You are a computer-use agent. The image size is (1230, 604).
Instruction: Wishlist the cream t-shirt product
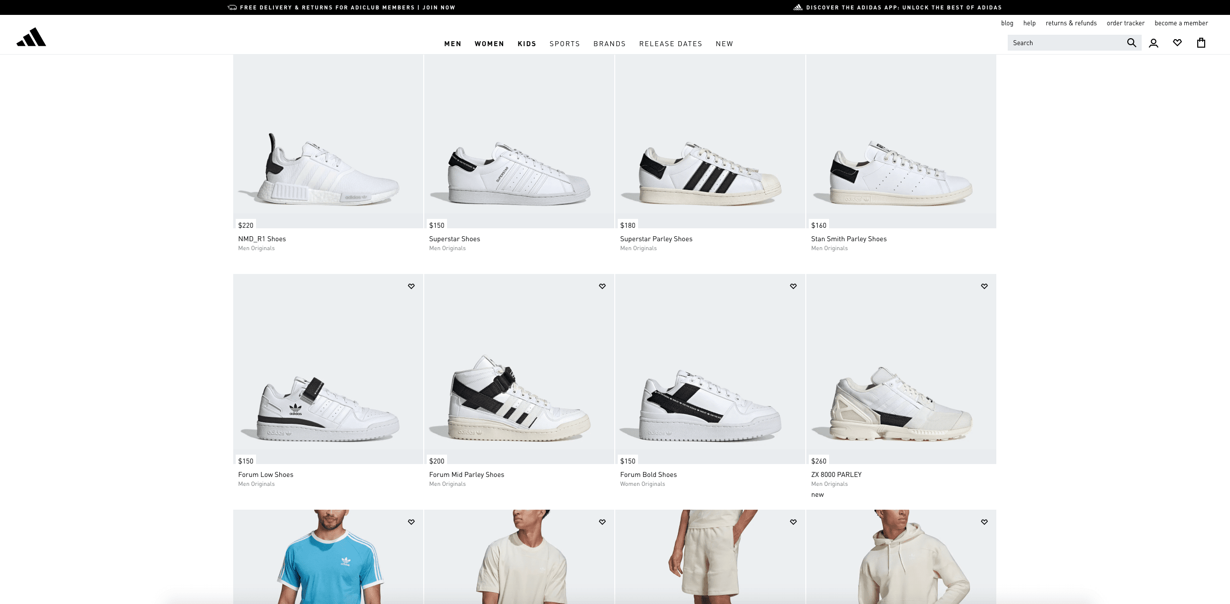pyautogui.click(x=602, y=522)
